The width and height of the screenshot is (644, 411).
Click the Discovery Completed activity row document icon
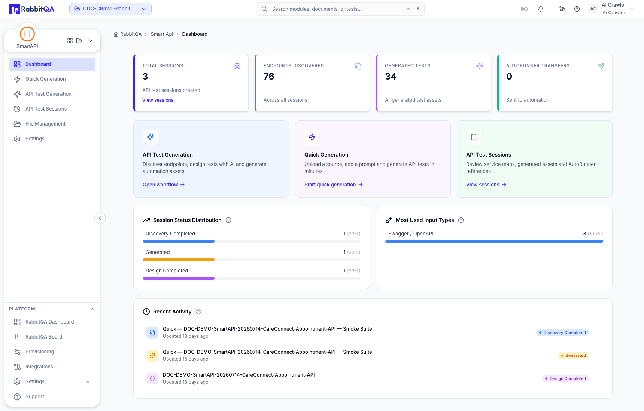(152, 333)
